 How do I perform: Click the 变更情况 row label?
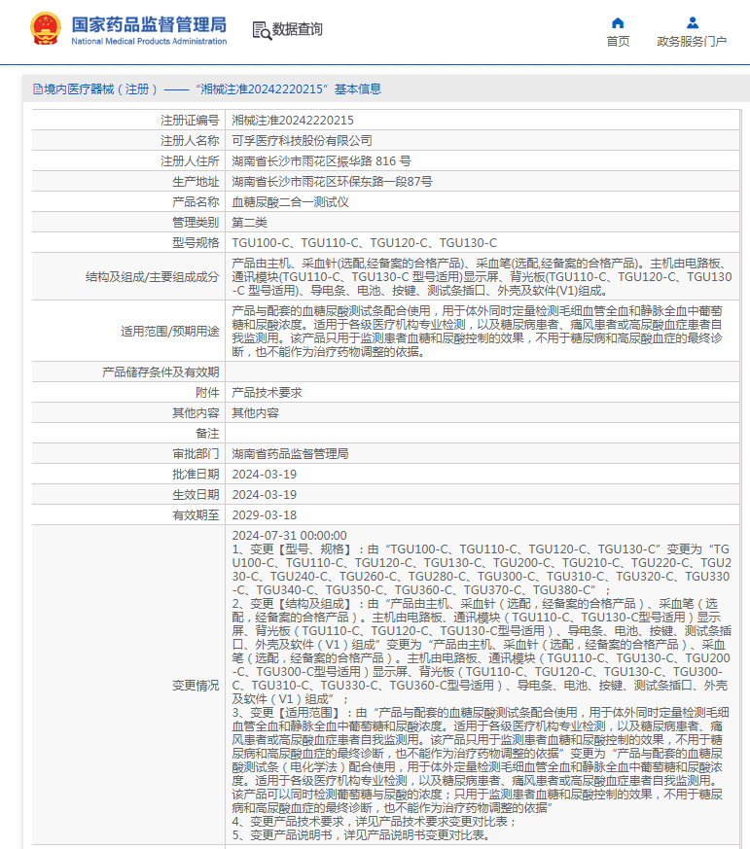[x=196, y=686]
